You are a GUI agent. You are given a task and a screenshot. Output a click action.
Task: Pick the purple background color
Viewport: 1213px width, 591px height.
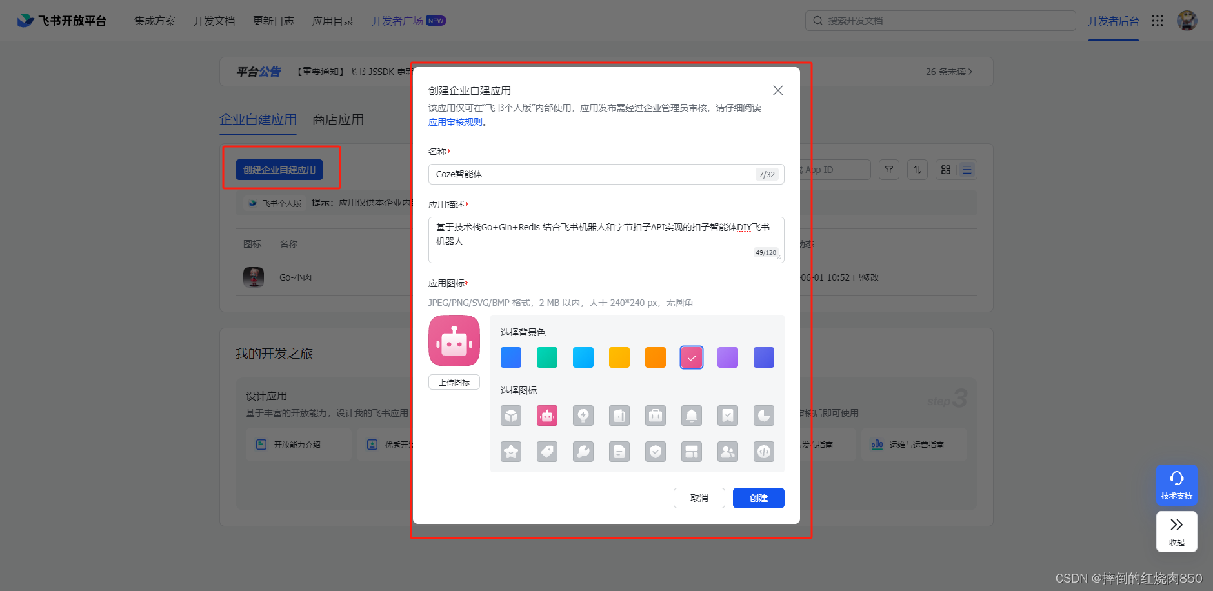pyautogui.click(x=728, y=357)
